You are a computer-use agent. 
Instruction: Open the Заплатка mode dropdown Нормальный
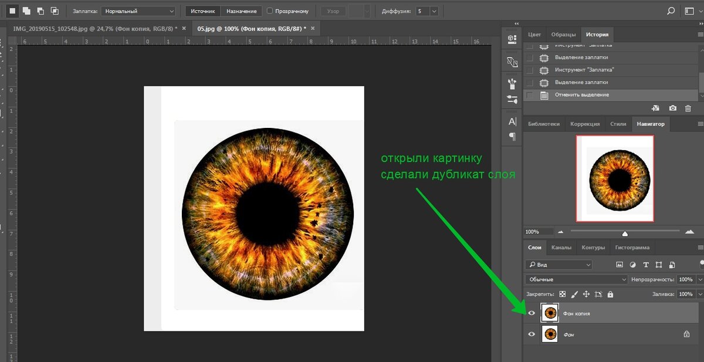pos(138,11)
